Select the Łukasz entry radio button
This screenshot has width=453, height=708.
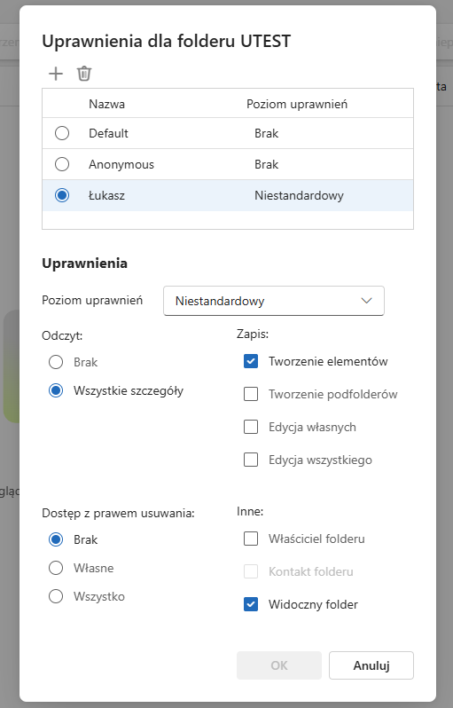tap(62, 195)
